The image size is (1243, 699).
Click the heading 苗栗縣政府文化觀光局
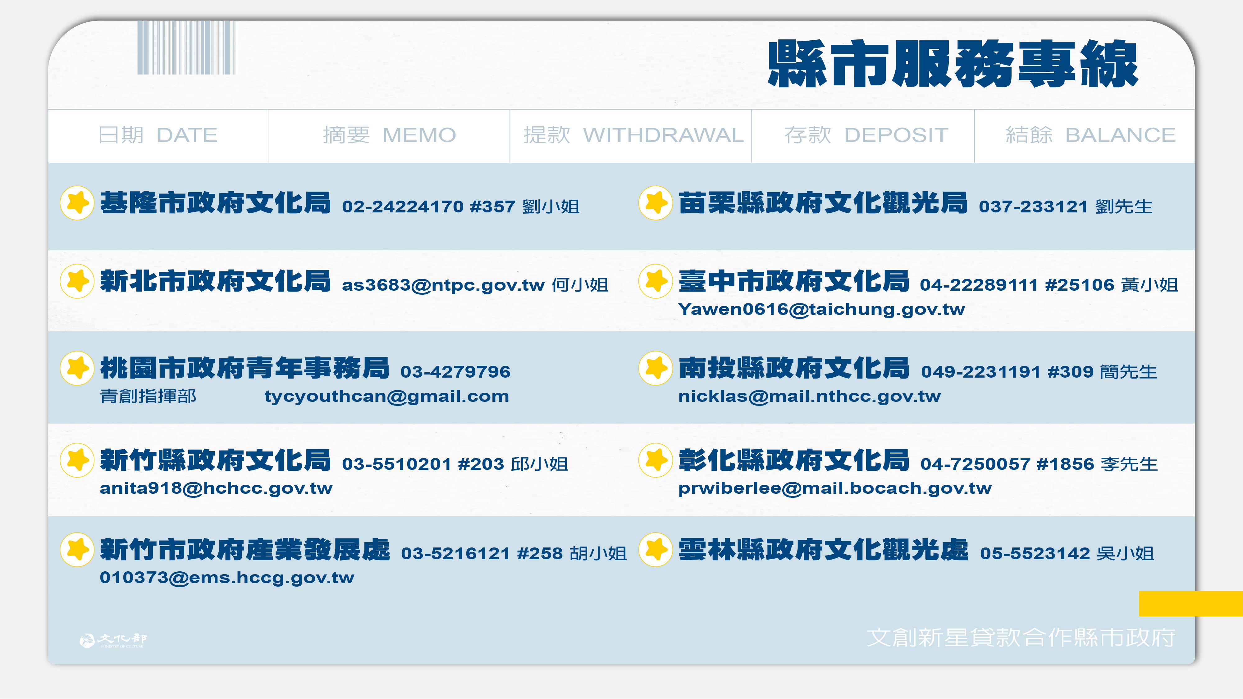(x=823, y=202)
